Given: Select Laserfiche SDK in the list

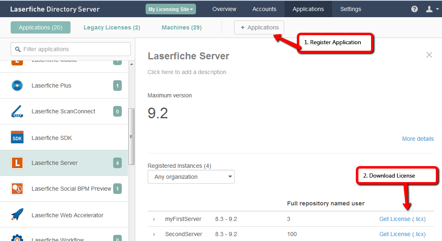Looking at the screenshot, I should coord(64,137).
